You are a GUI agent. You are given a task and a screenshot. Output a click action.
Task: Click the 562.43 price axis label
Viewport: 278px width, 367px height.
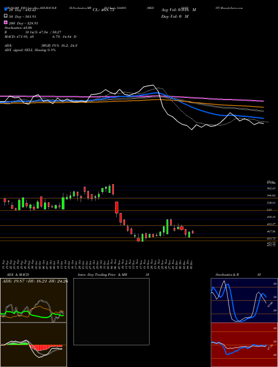tap(271, 189)
